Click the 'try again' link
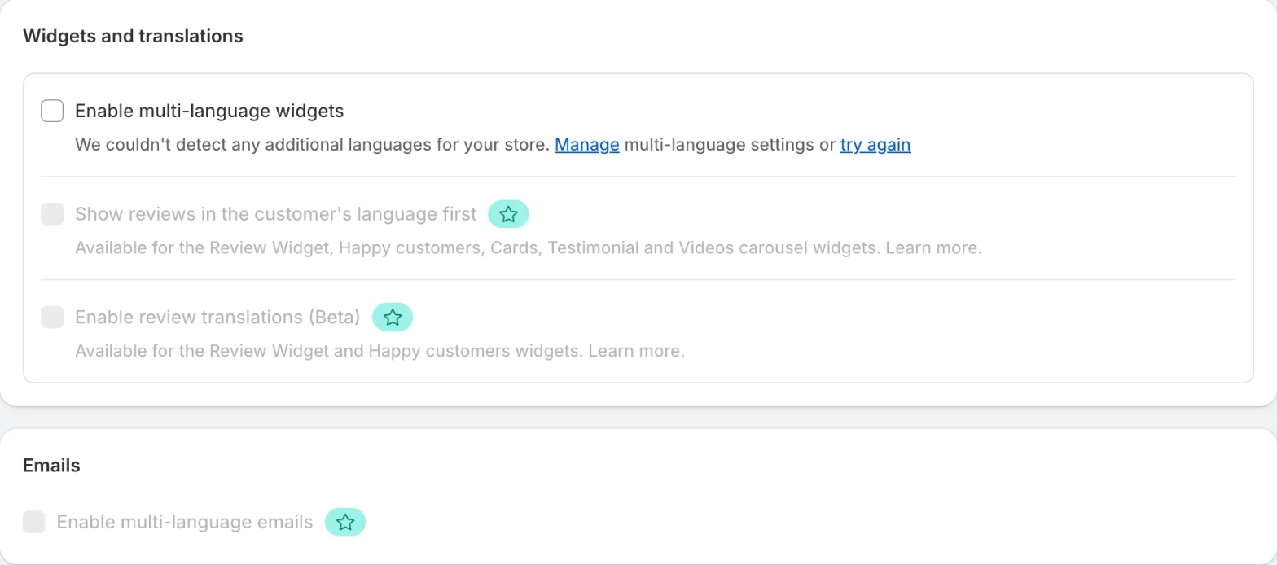Image resolution: width=1277 pixels, height=565 pixels. click(x=875, y=145)
